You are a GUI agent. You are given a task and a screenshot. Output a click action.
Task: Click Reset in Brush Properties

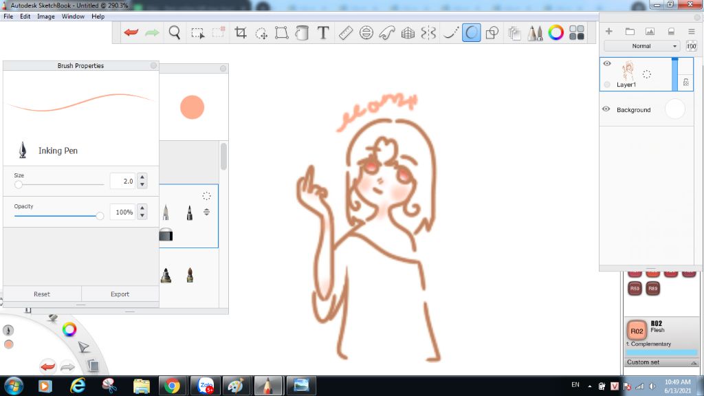click(42, 294)
